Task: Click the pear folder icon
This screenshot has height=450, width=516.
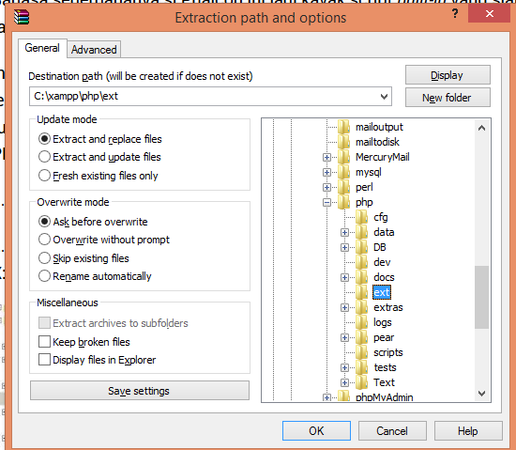Action: (x=361, y=337)
